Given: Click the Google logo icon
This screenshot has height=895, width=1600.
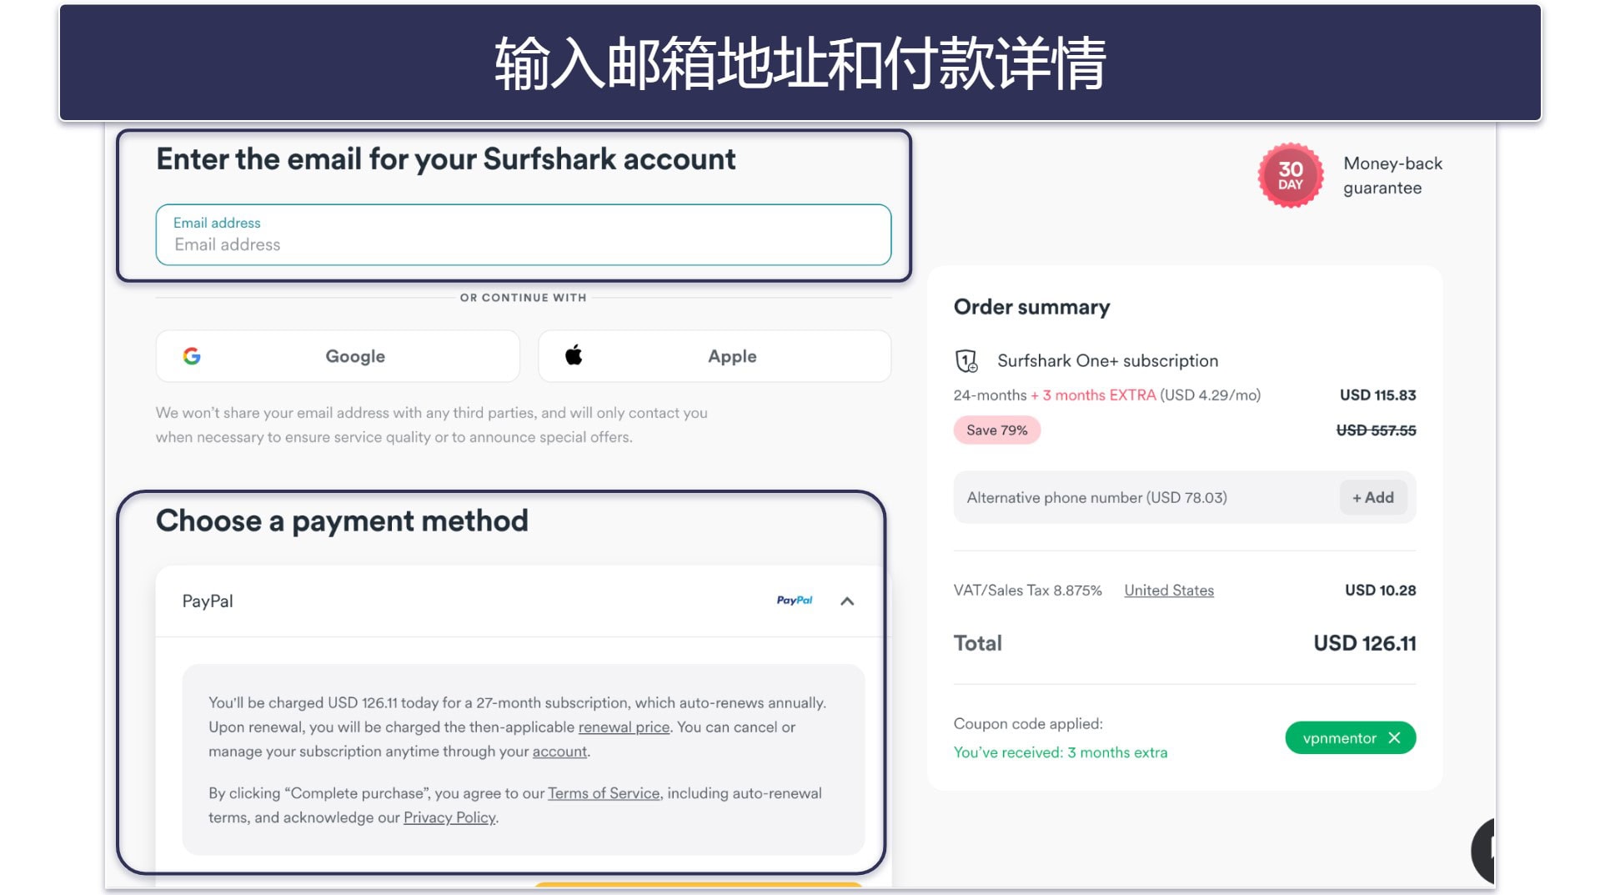Looking at the screenshot, I should click(192, 356).
